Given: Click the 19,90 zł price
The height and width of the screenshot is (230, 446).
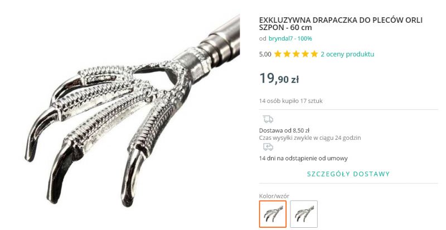Looking at the screenshot, I should 279,78.
